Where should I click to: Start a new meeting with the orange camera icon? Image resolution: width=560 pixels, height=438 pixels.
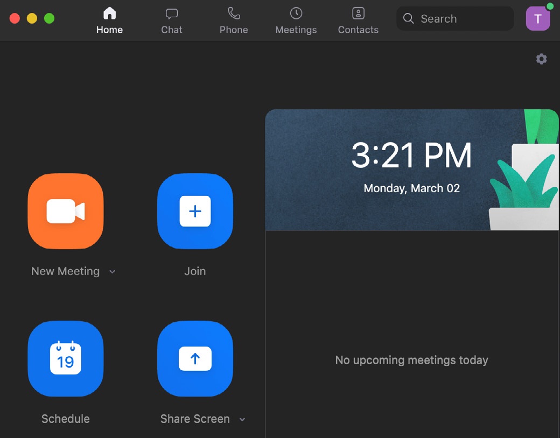66,211
